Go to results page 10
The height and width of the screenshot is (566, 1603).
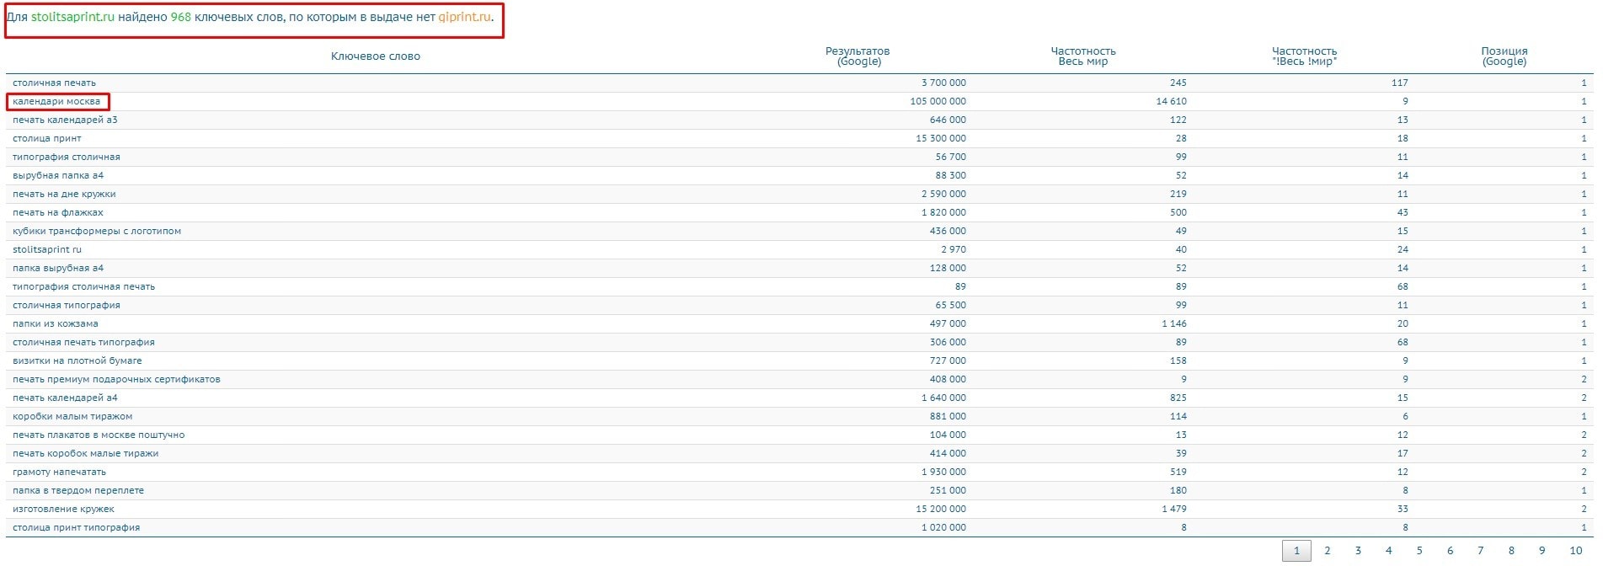(1575, 551)
